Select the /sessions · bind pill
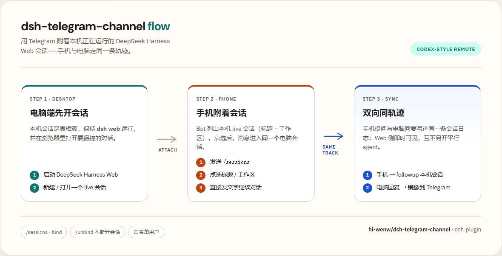The image size is (502, 256). point(44,232)
